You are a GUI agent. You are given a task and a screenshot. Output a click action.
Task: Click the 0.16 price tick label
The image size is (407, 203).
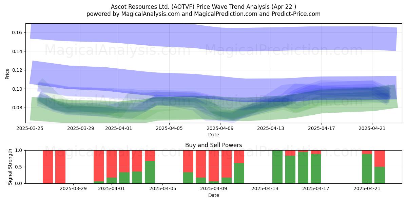click(x=18, y=32)
